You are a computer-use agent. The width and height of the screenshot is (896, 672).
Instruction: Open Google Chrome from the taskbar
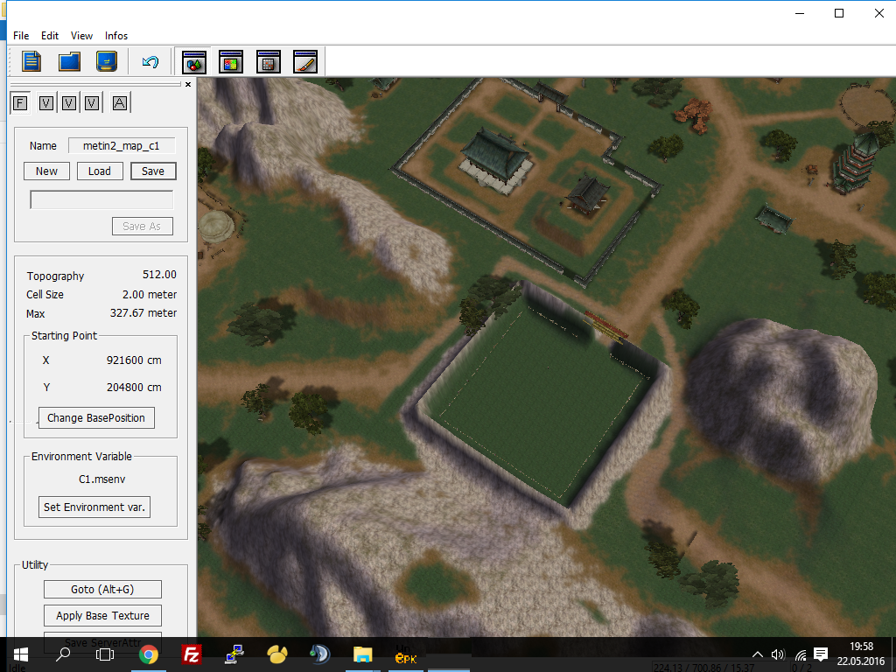tap(149, 654)
